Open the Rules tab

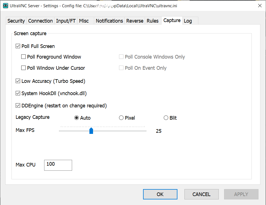tap(153, 21)
